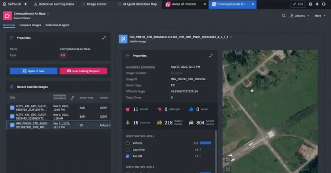Switch to Detection Alerting Inbox tab
The width and height of the screenshot is (331, 173).
(x=54, y=4)
